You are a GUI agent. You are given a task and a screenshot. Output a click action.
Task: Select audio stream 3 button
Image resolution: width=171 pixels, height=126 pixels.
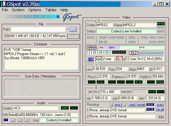[x=20, y=120]
